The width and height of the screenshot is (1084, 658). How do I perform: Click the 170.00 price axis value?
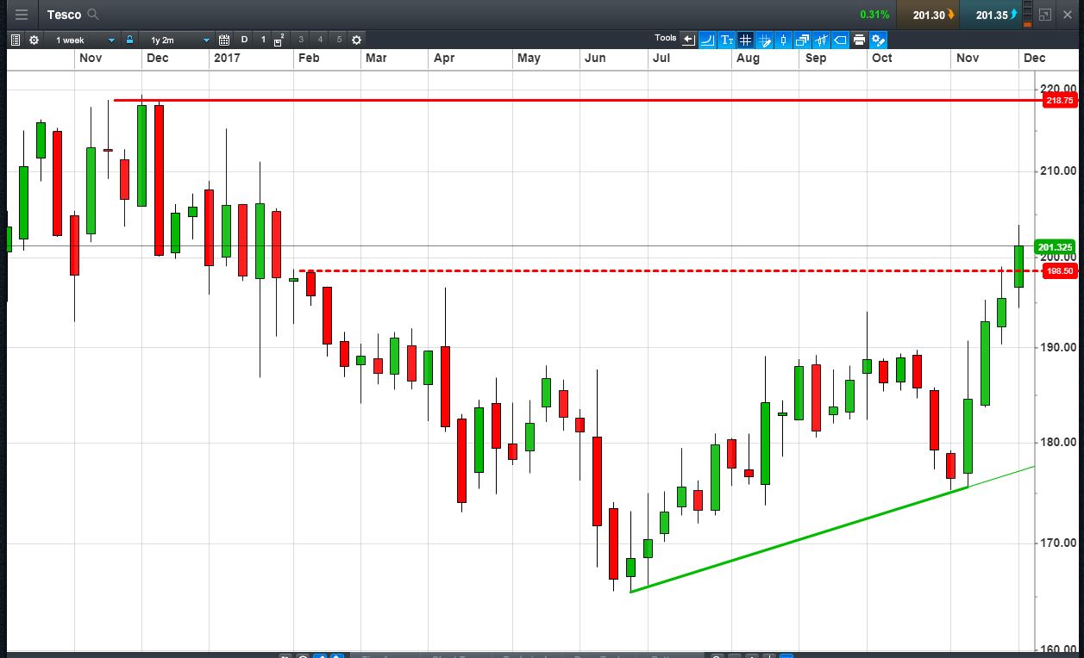1057,543
